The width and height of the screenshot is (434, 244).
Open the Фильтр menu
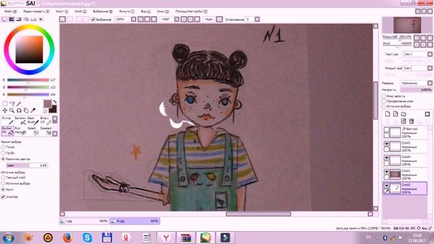coord(127,12)
